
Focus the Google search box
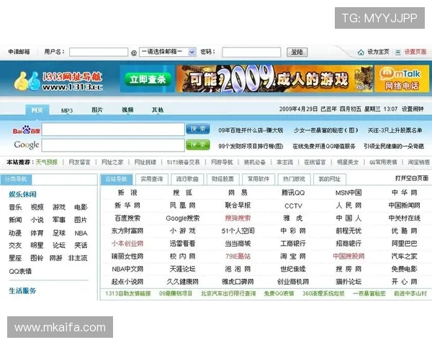tap(113, 145)
